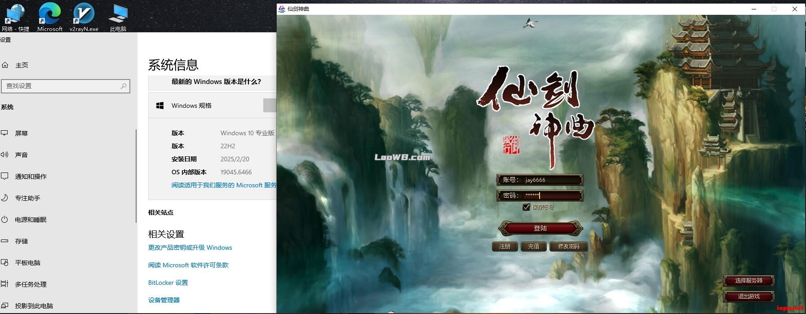
Task: Click the Windows 10 专业版 value
Action: (x=247, y=133)
